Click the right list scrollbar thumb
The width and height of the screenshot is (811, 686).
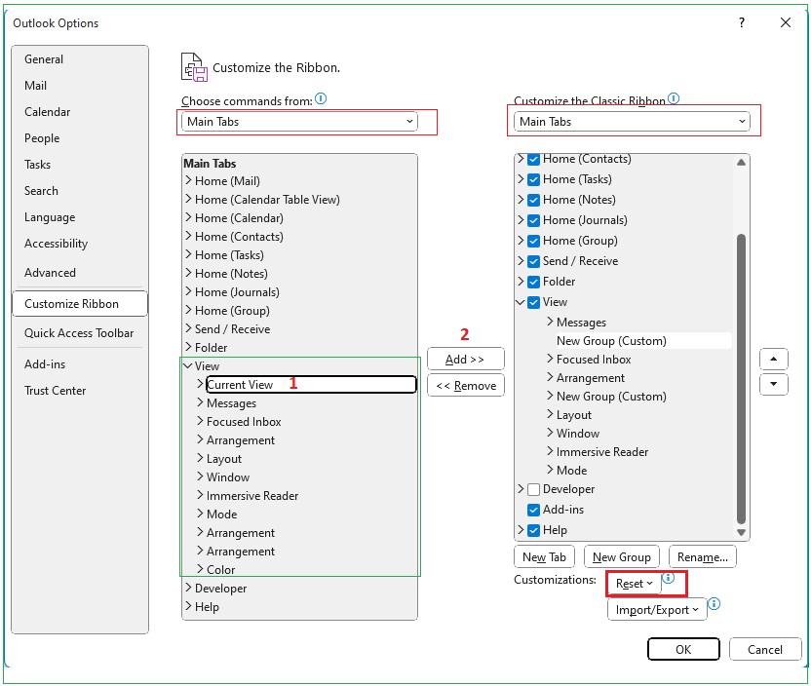click(741, 379)
